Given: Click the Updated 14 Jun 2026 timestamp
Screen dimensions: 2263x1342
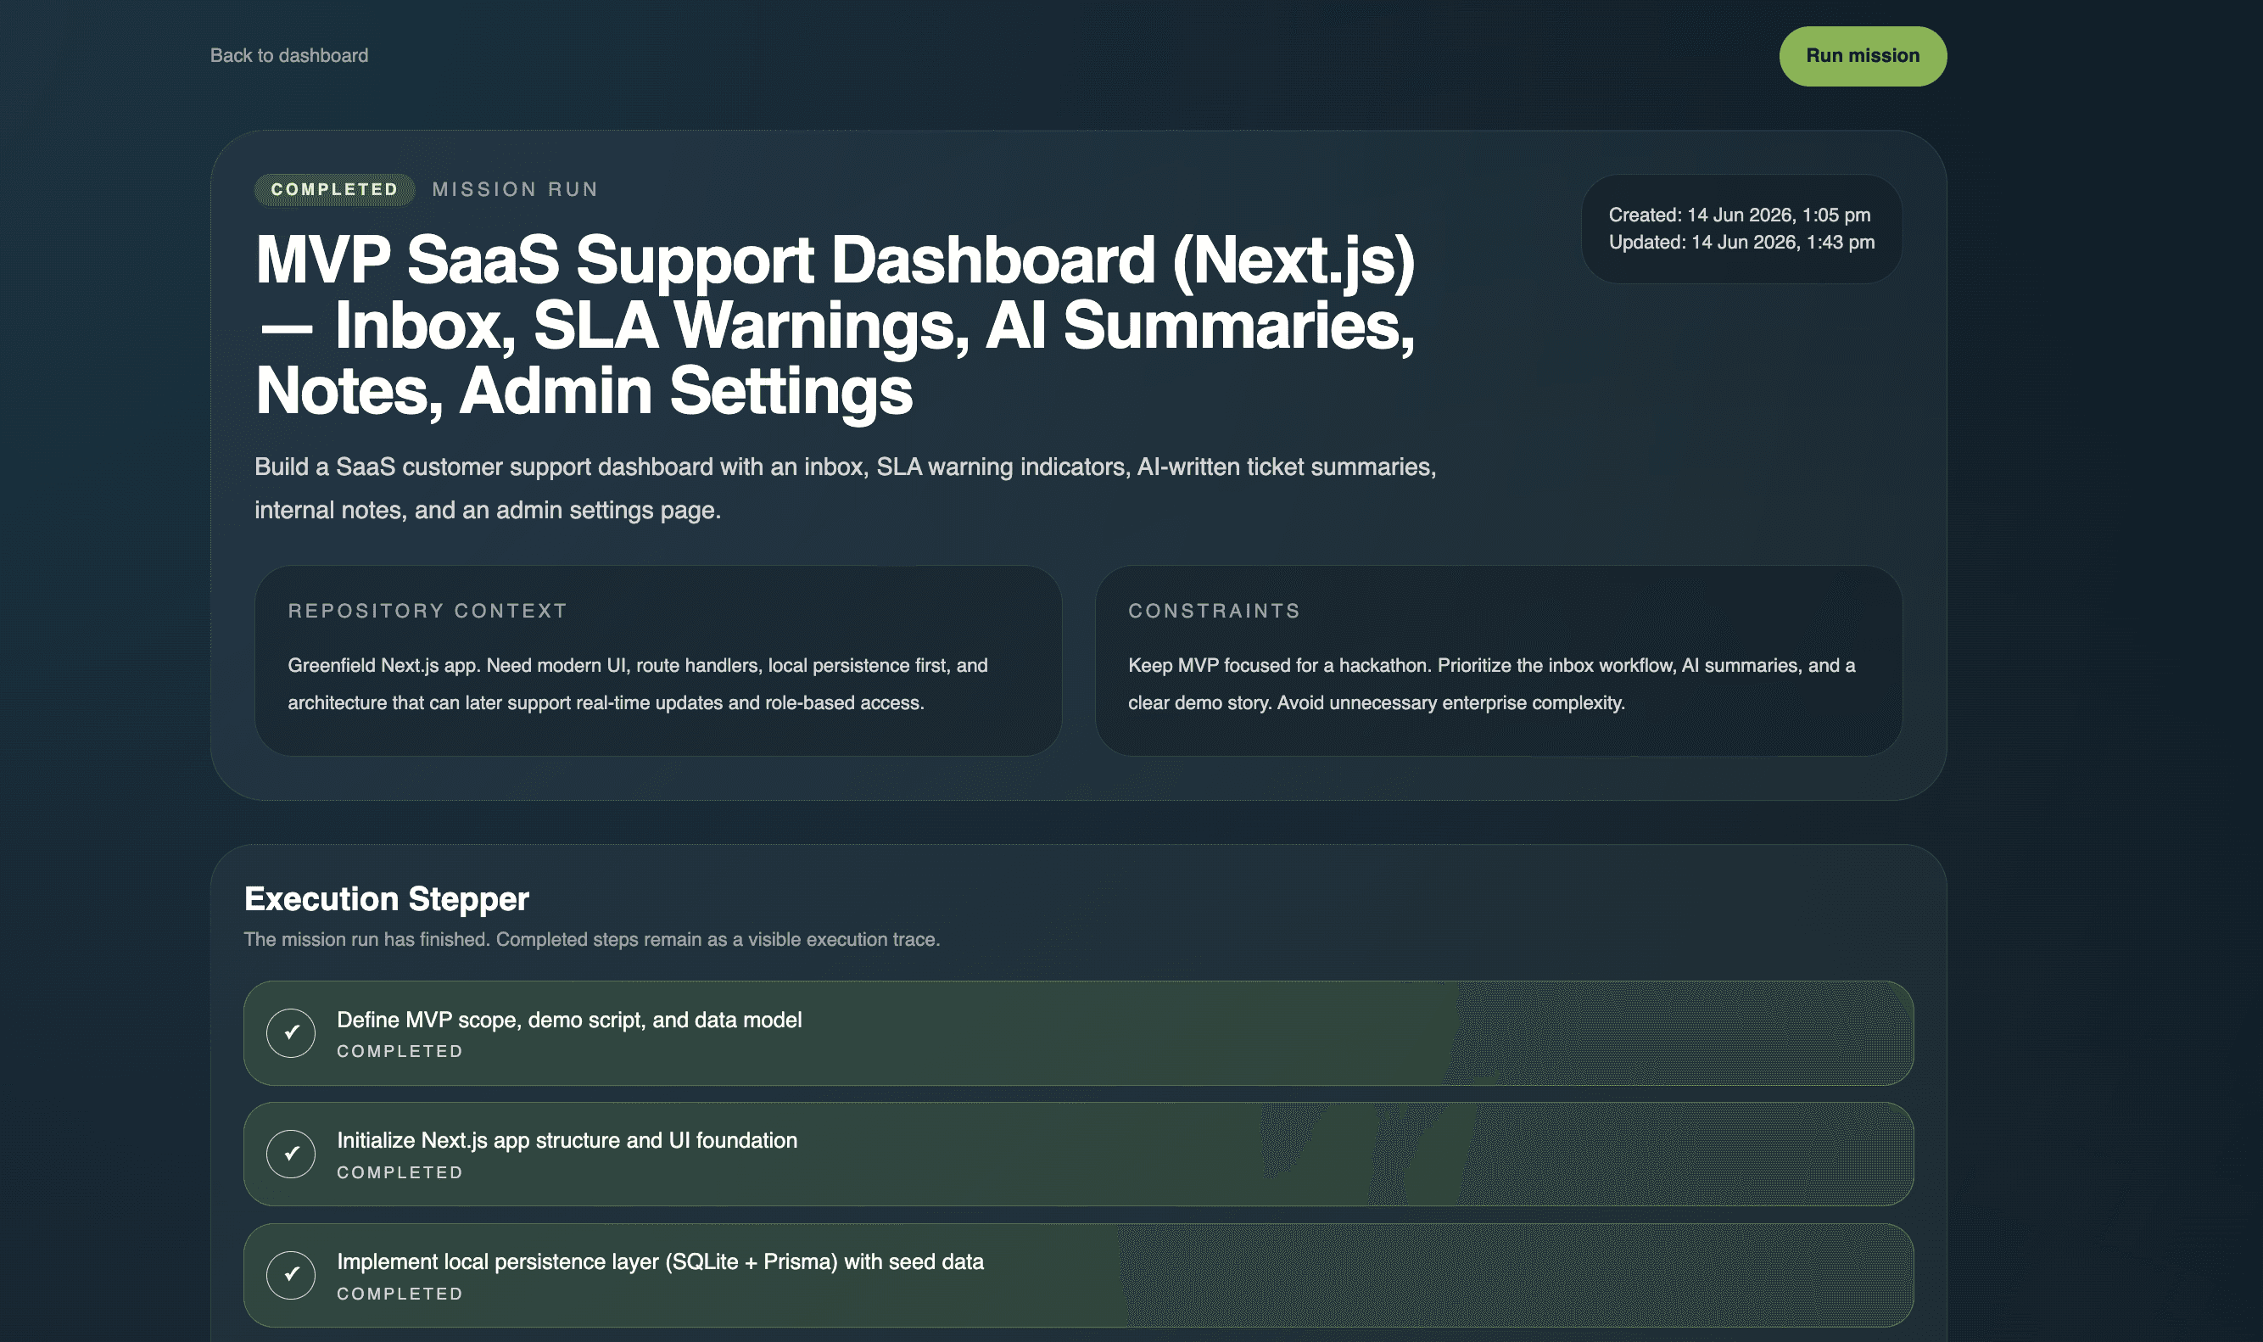Looking at the screenshot, I should (1741, 243).
